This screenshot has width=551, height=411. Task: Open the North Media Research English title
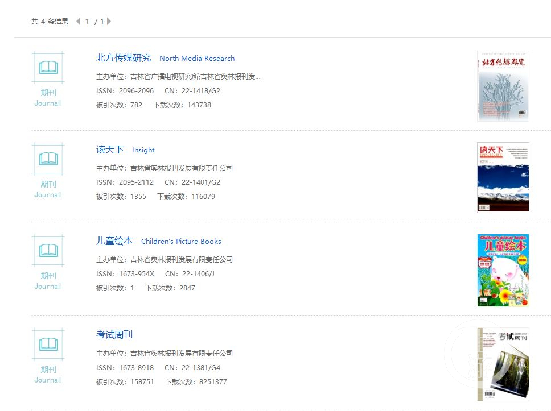(197, 58)
